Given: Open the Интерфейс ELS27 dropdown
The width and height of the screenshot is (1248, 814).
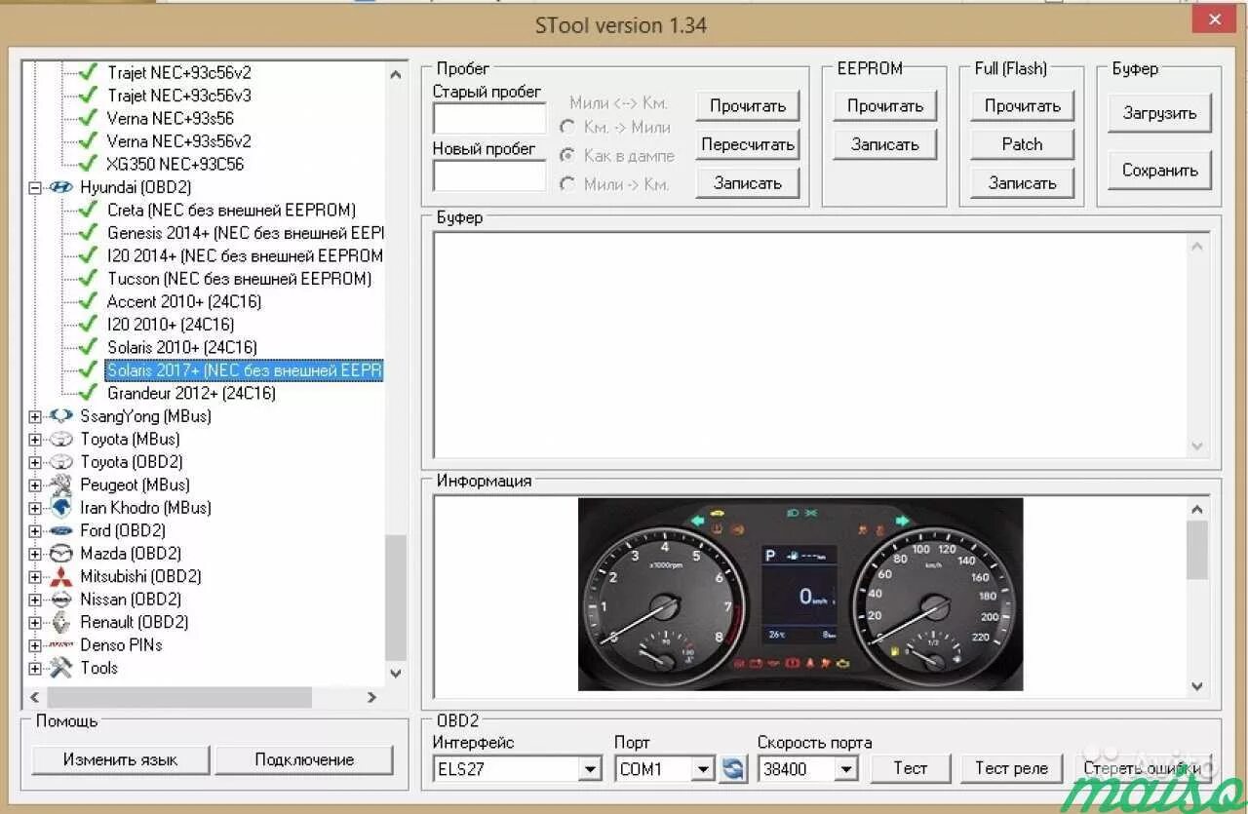Looking at the screenshot, I should (x=590, y=769).
